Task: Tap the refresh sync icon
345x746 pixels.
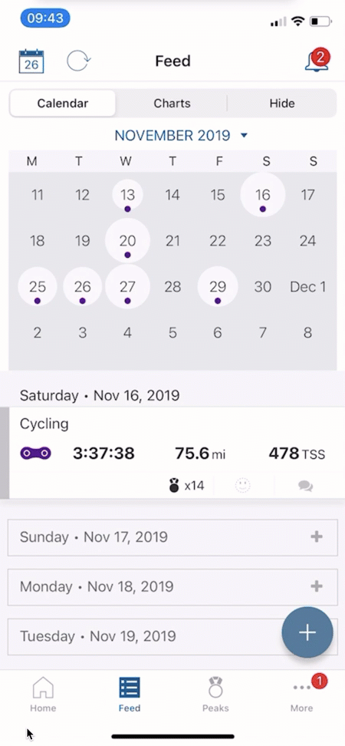Action: click(78, 61)
